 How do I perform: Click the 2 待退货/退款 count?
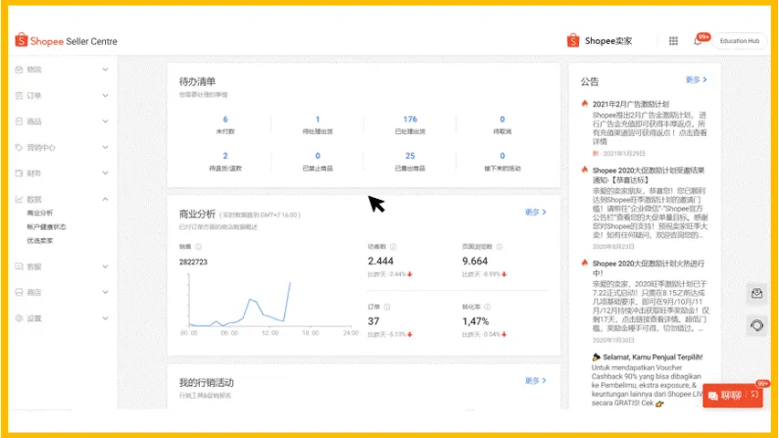coord(225,156)
